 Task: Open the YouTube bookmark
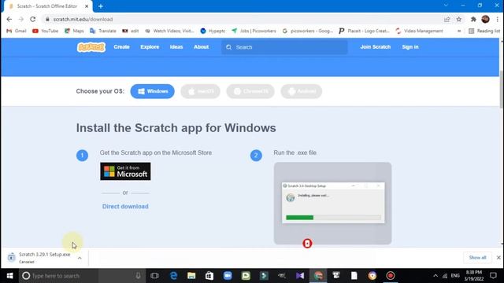pyautogui.click(x=46, y=31)
